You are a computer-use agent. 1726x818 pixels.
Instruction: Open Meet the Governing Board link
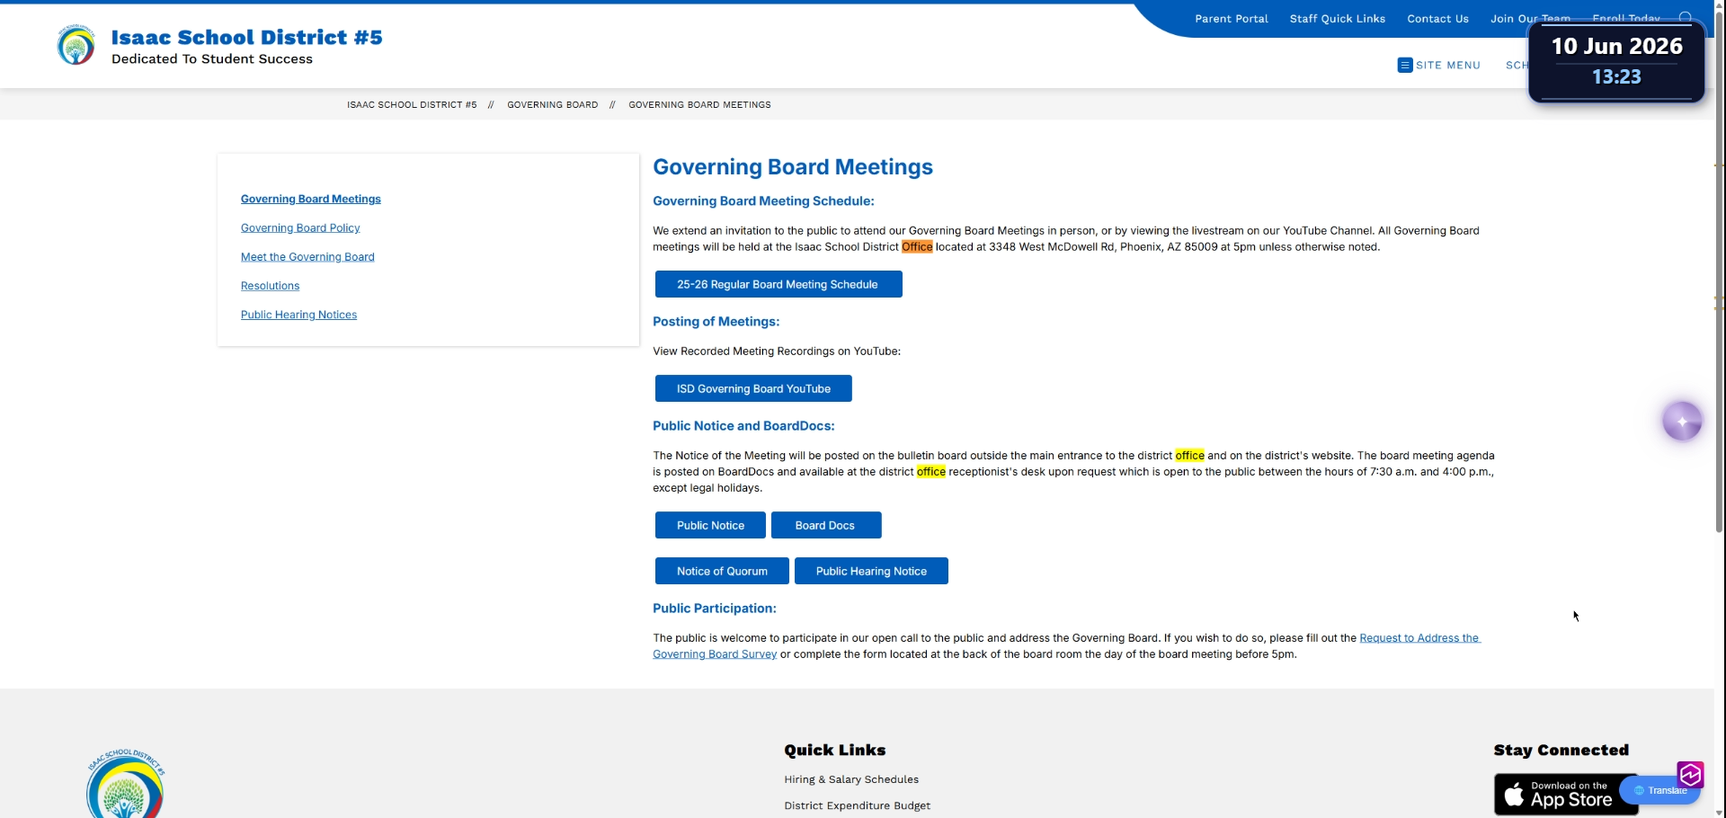pos(307,257)
